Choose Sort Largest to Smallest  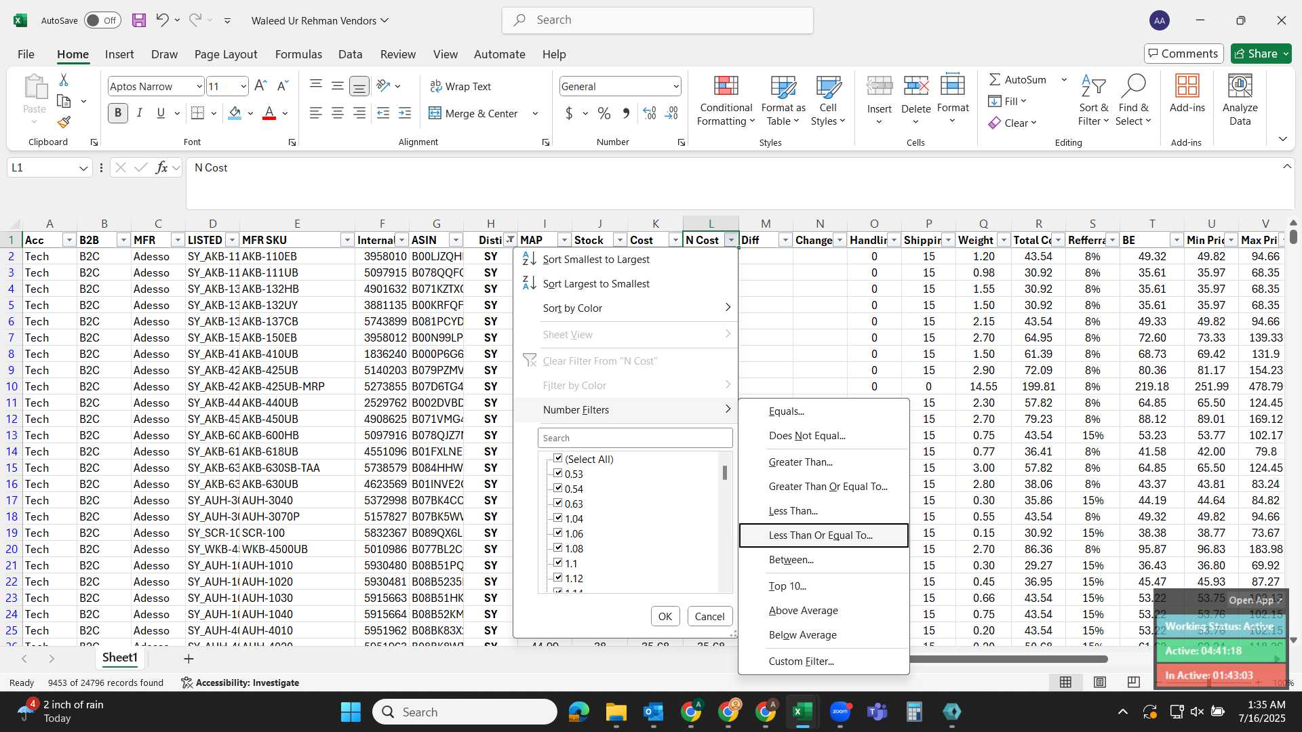click(626, 283)
